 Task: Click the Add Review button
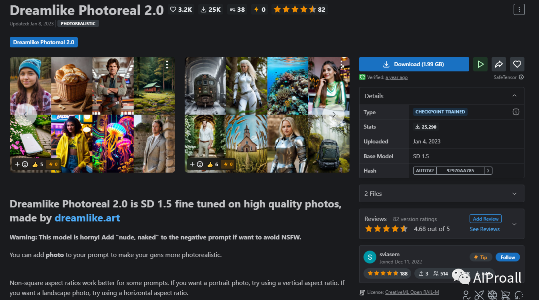(486, 219)
